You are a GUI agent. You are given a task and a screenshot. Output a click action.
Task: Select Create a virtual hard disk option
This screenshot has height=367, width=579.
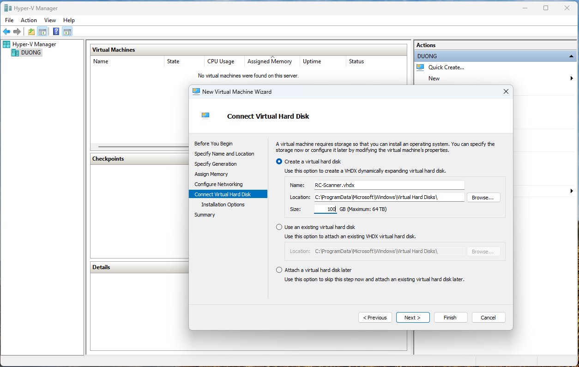pos(279,162)
